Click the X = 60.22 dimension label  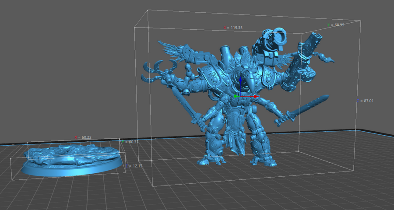[84, 137]
